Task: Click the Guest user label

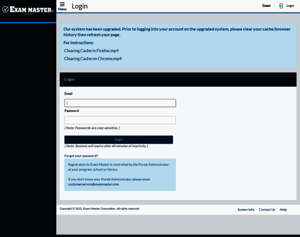Action: click(266, 6)
